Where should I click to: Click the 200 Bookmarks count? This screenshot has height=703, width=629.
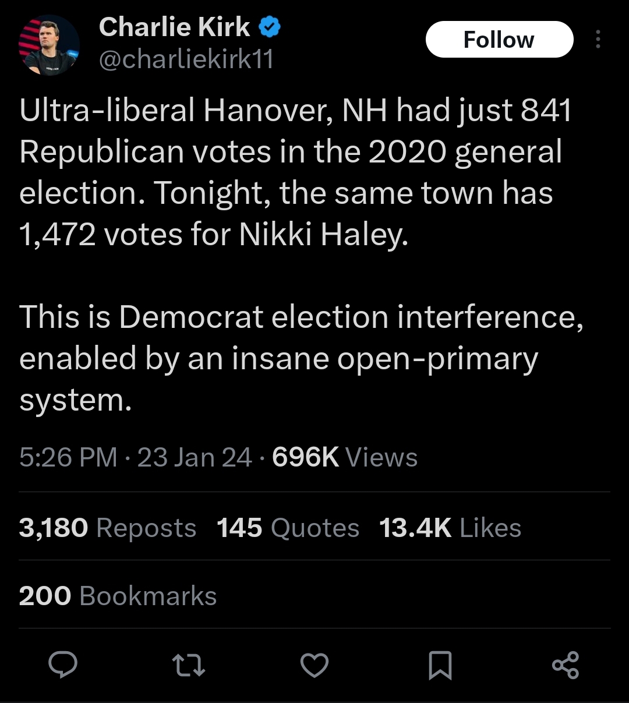pos(118,596)
